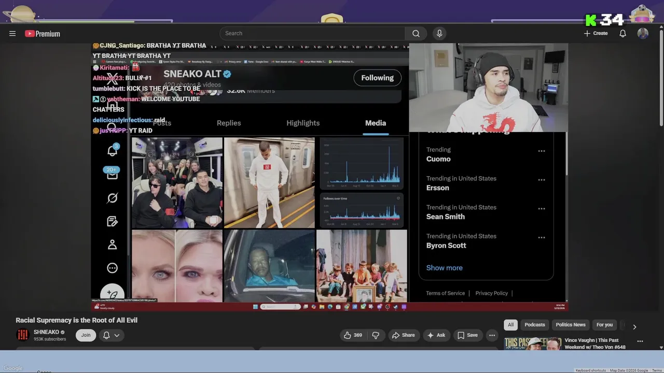This screenshot has height=373, width=664.
Task: Select the All filter chip
Action: pos(510,325)
